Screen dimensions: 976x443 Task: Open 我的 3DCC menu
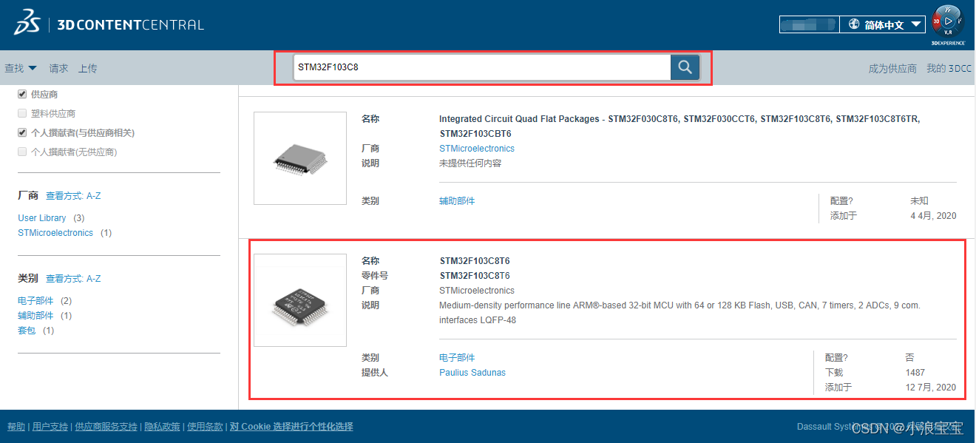click(949, 69)
